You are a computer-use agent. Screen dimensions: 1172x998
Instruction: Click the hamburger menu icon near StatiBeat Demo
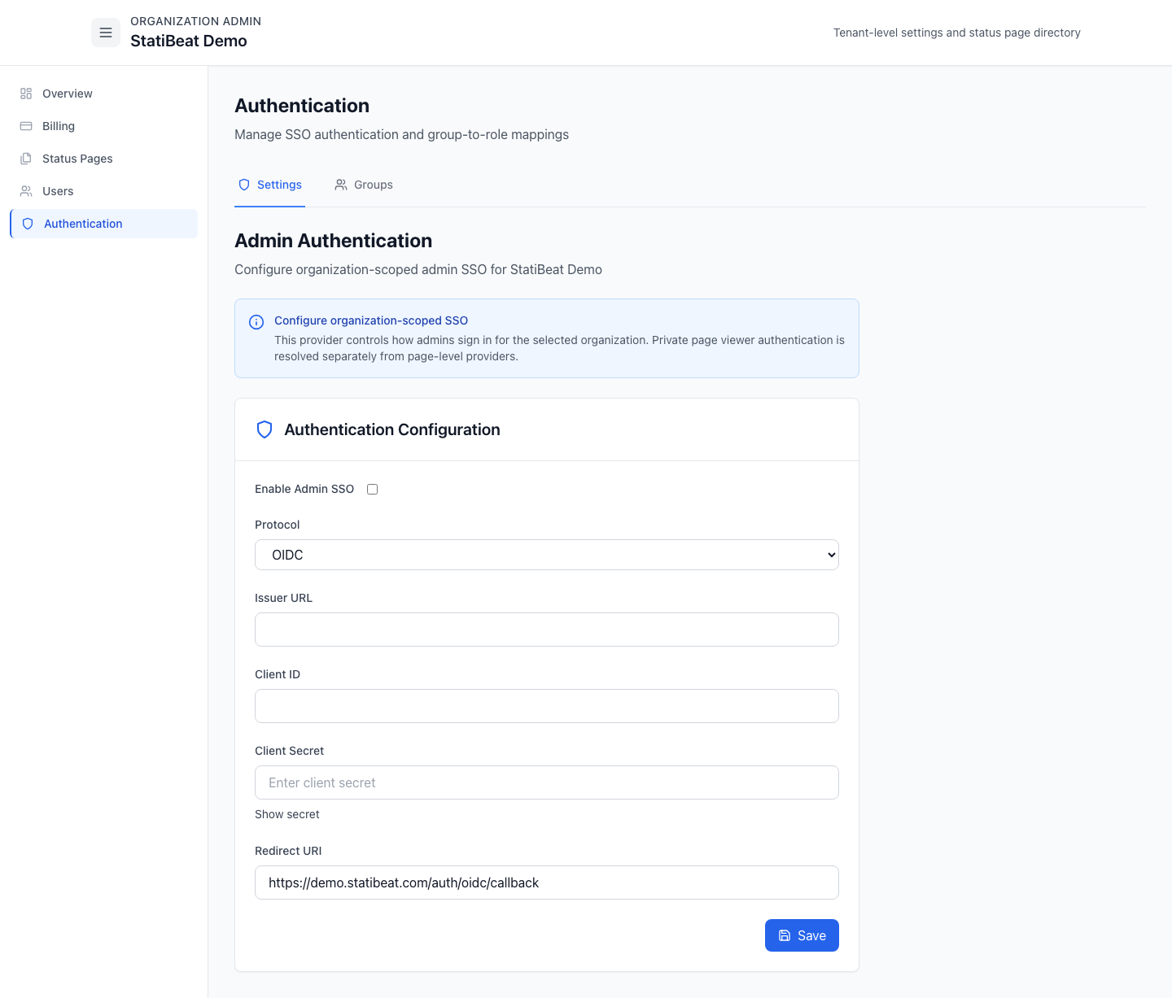tap(106, 32)
